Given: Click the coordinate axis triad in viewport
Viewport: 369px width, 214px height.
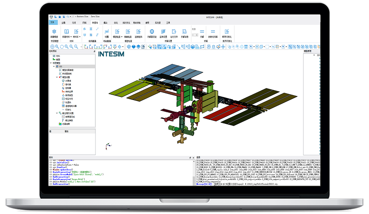Looking at the screenshot, I should 107,146.
